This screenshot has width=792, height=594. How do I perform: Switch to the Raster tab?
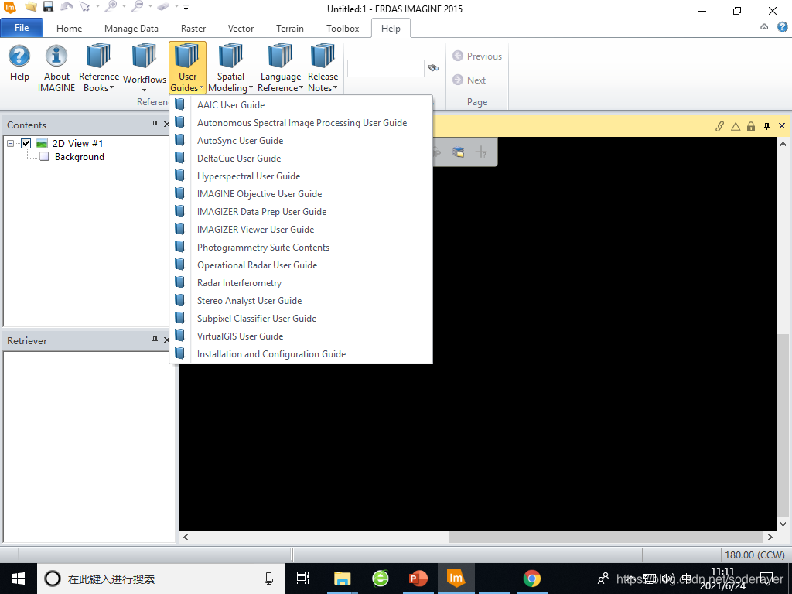193,29
